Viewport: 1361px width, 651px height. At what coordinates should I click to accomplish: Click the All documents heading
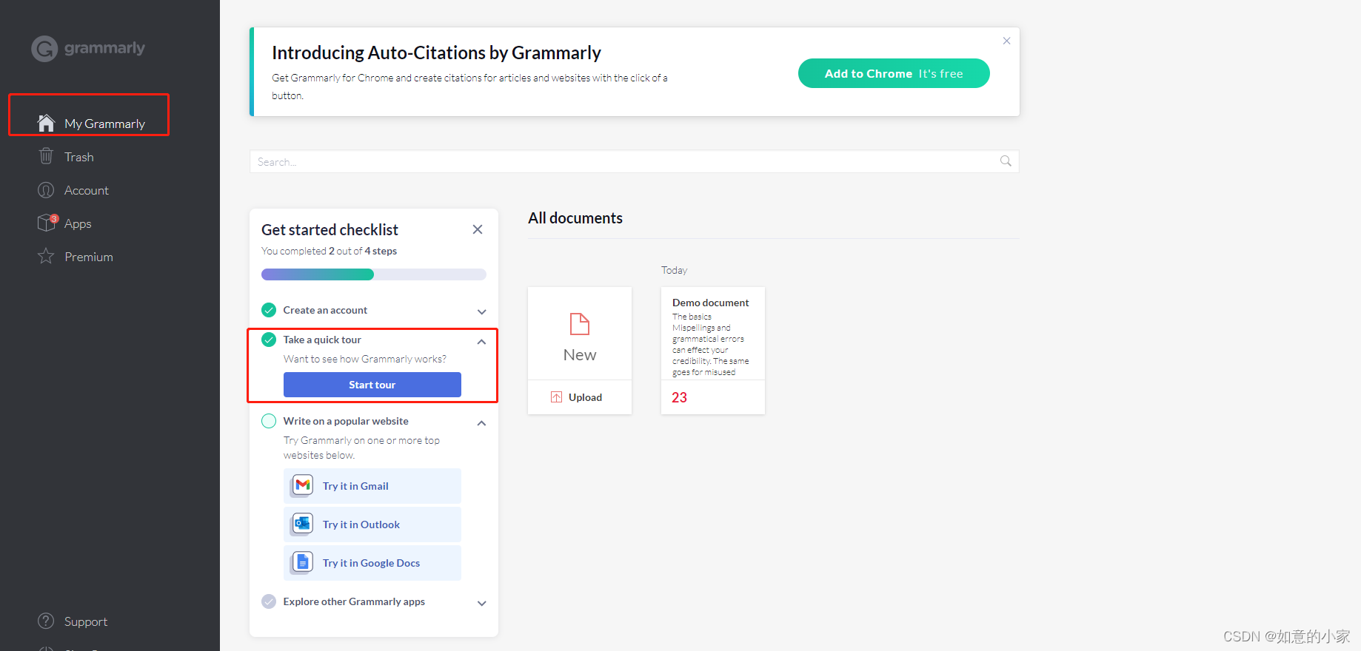tap(575, 218)
